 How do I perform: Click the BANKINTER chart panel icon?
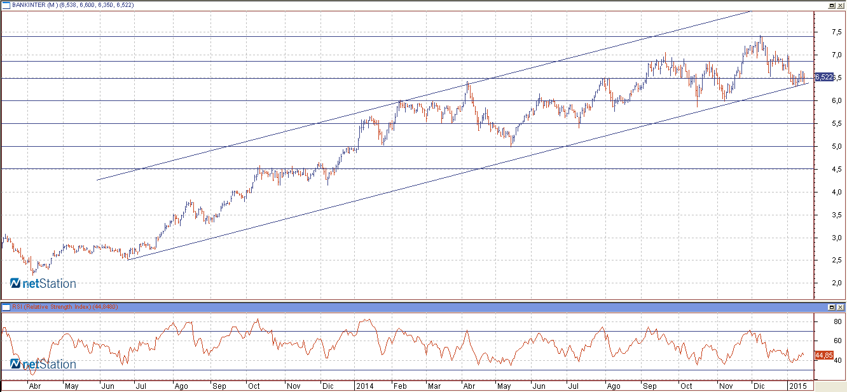pos(6,4)
